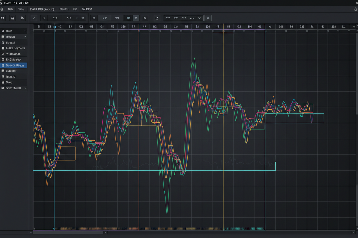Expand the Studo dropdown arrow
The width and height of the screenshot is (358, 238).
point(25,31)
